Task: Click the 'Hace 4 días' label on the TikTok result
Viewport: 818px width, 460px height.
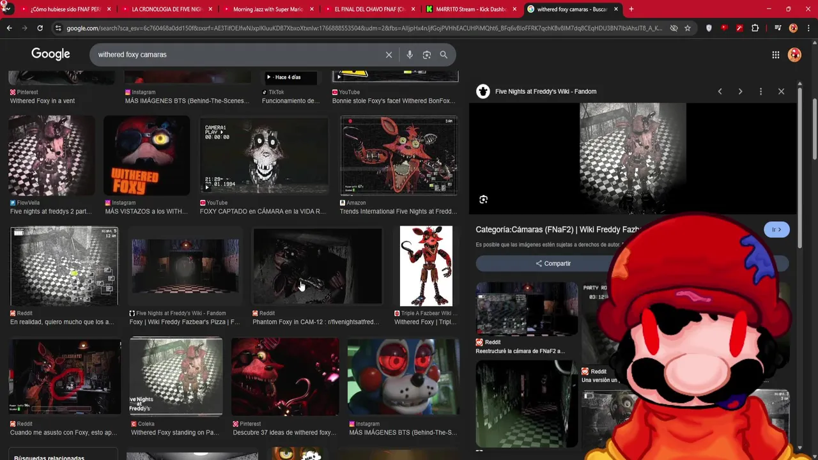Action: [288, 77]
